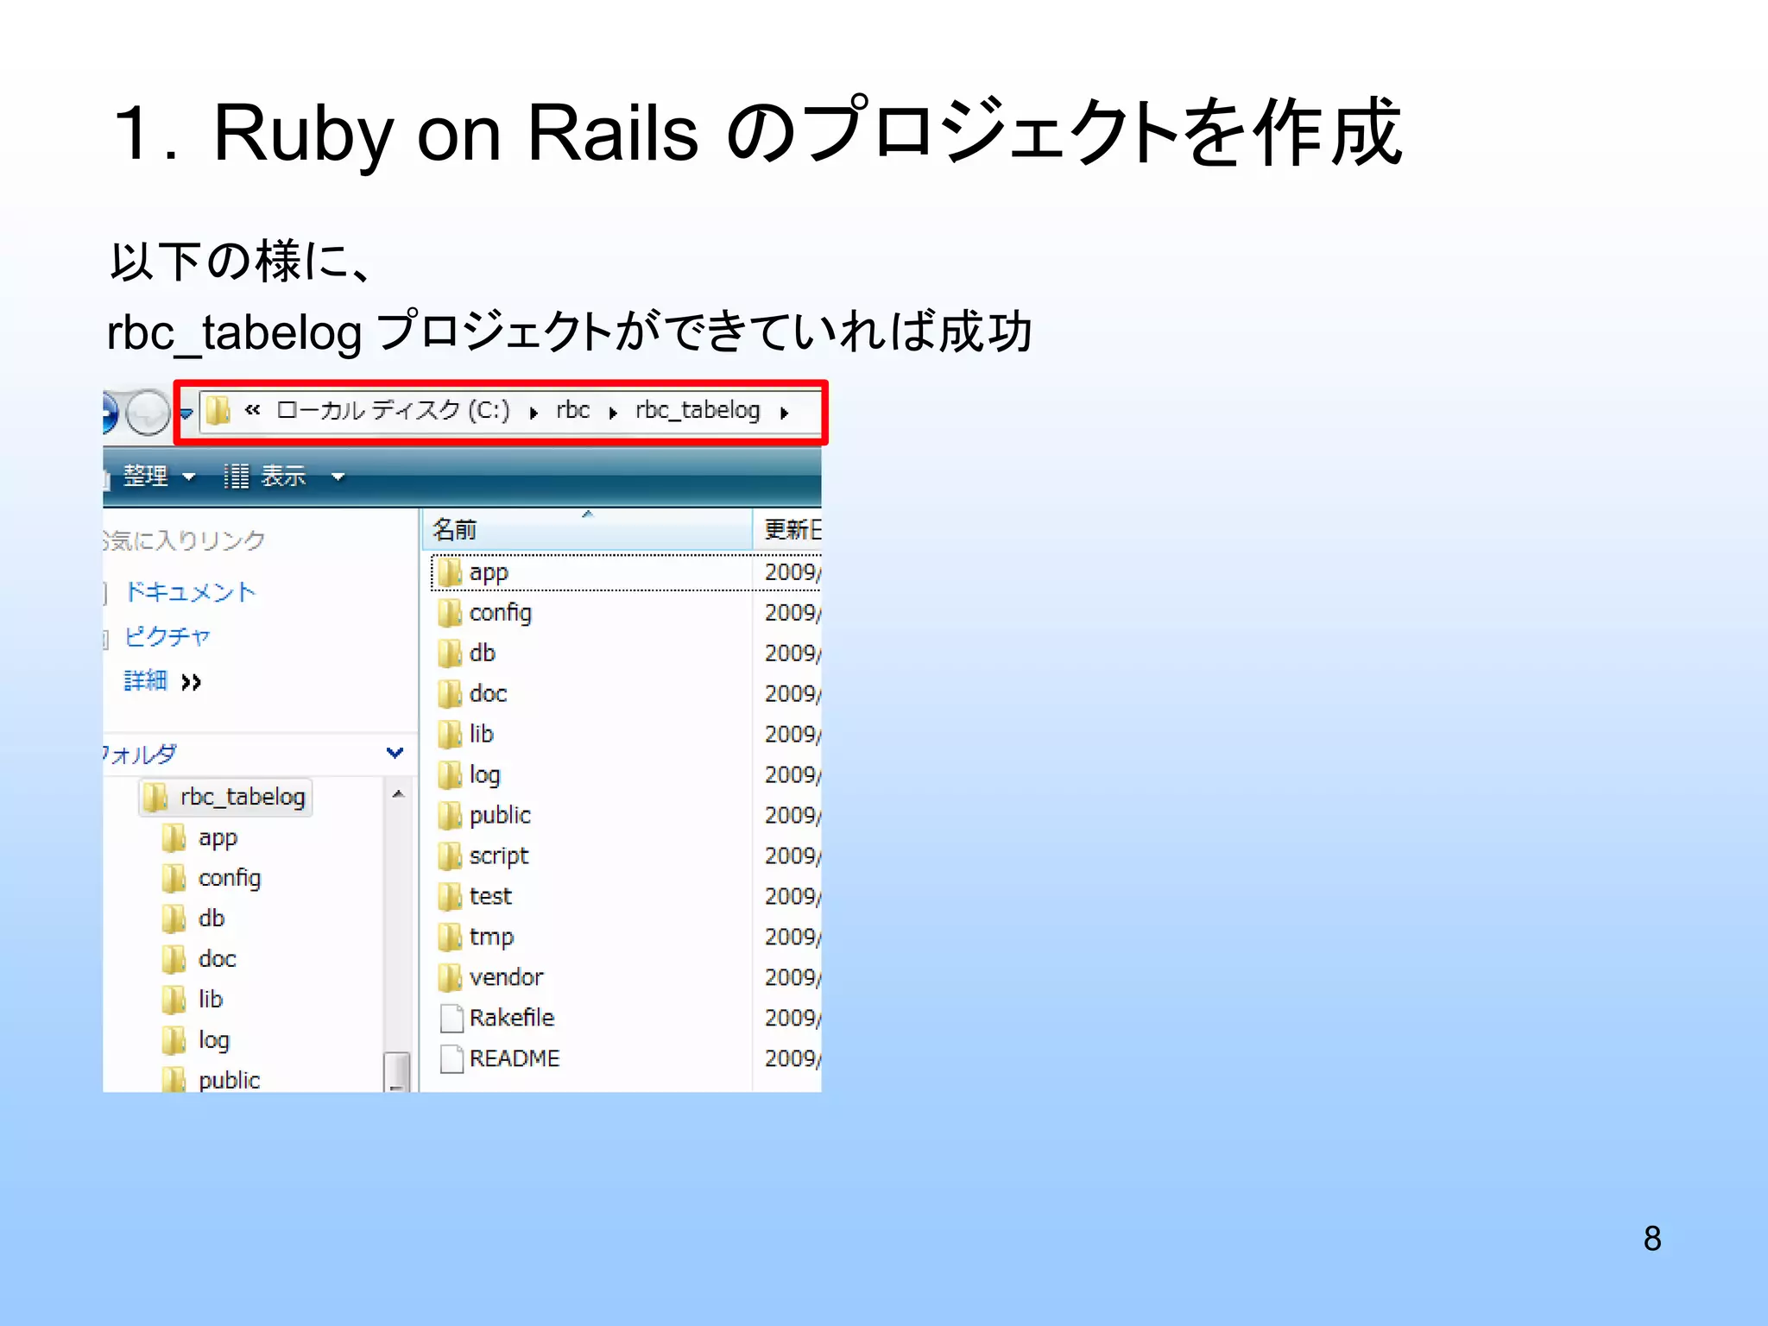1768x1326 pixels.
Task: Expand breadcrumb arrow after ローカルディスク (C:)
Action: 534,414
